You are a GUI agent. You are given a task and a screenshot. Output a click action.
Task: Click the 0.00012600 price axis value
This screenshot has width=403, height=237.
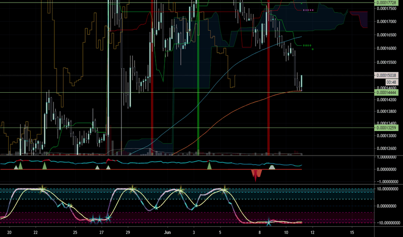coord(386,148)
